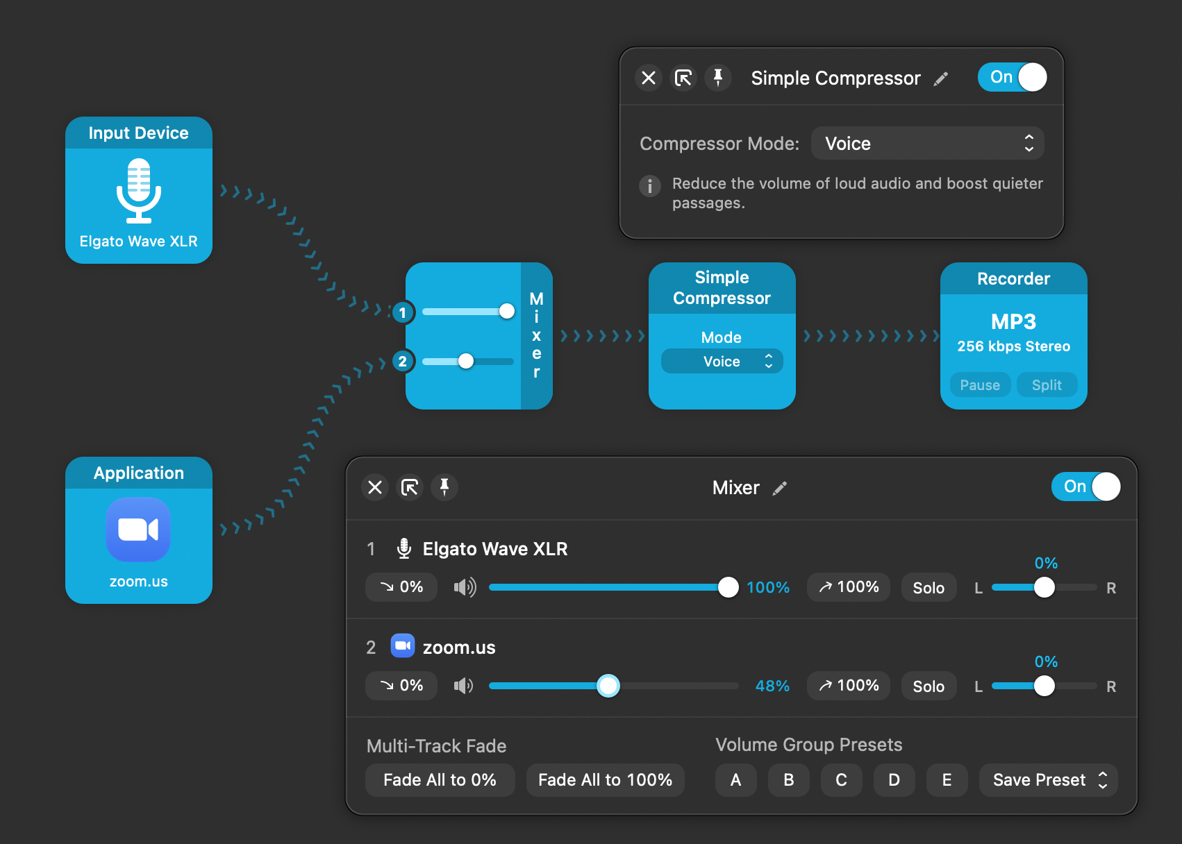Image resolution: width=1182 pixels, height=844 pixels.
Task: Open the Compressor Mode dropdown in popover
Action: [x=927, y=144]
